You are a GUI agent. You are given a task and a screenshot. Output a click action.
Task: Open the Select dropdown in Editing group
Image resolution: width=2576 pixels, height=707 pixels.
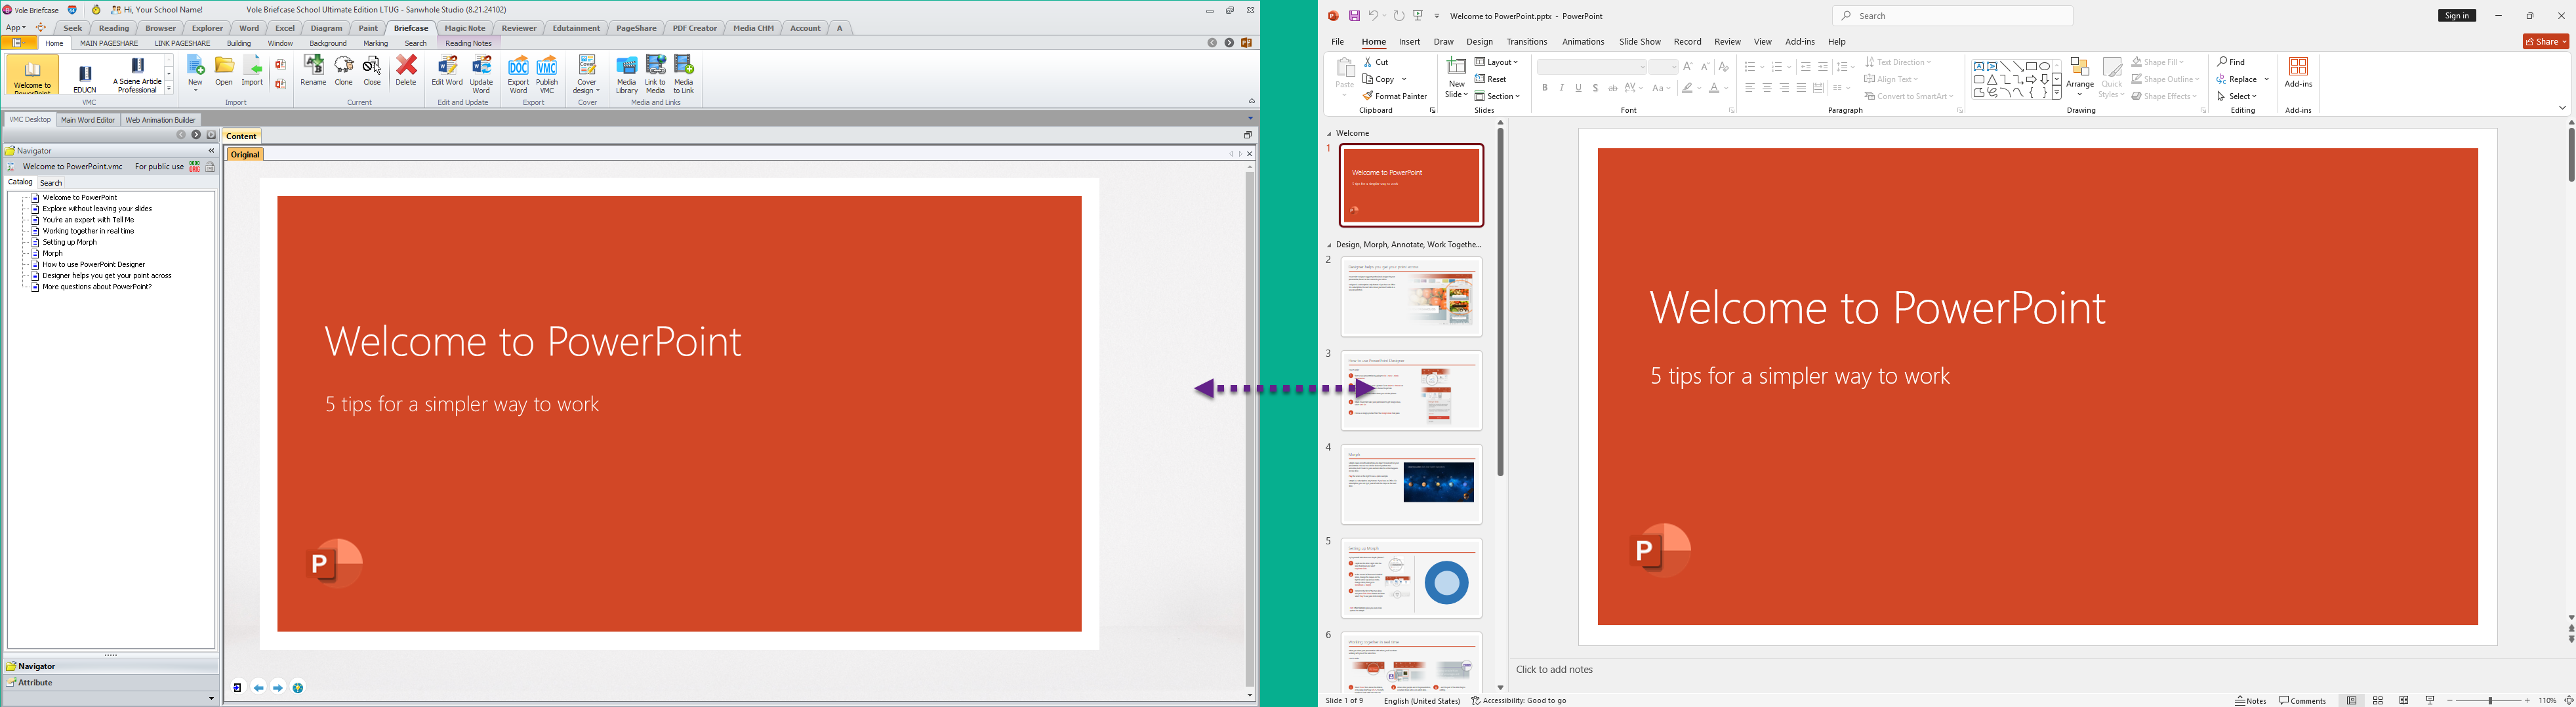click(2238, 96)
